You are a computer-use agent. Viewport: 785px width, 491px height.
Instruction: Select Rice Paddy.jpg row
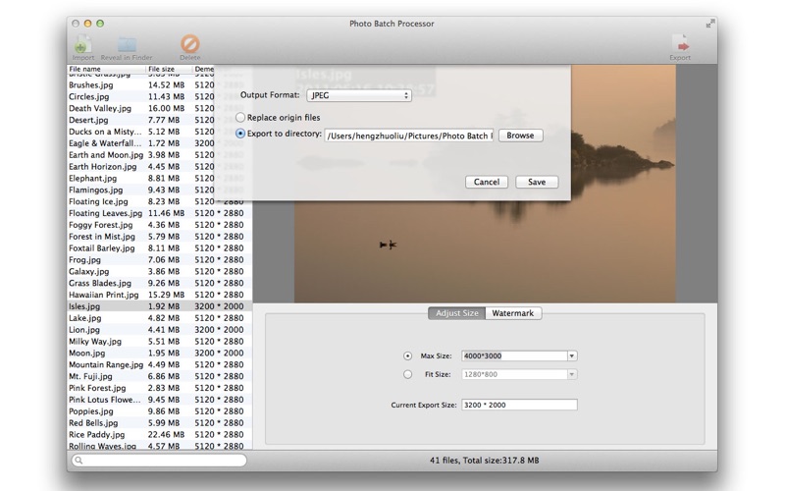click(x=159, y=434)
